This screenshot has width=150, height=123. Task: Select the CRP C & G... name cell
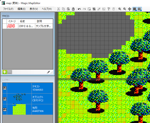coord(27,26)
